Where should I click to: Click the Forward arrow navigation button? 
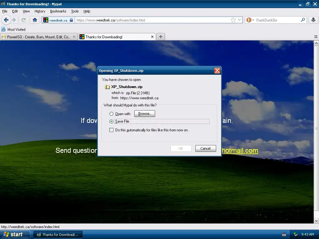[14, 20]
